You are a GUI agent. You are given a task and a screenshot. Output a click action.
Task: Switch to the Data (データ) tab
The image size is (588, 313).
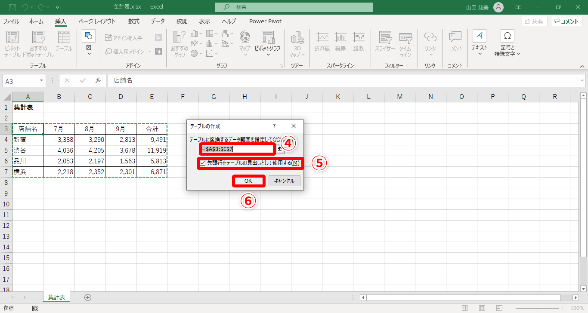point(158,21)
